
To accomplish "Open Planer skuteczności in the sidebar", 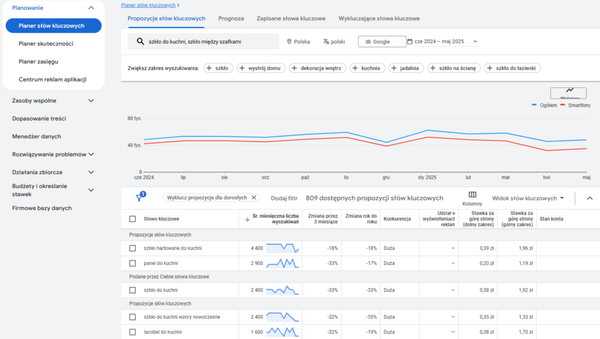I will (46, 43).
